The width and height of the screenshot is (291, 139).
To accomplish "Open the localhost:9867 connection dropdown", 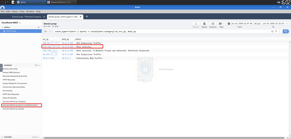I will coord(11,23).
